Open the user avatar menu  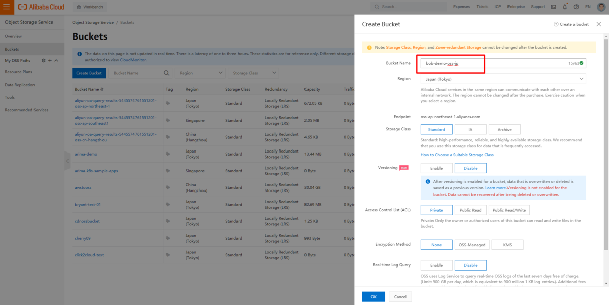tap(601, 7)
